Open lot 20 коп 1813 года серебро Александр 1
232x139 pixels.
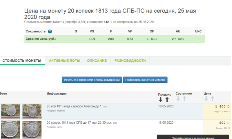74,107
